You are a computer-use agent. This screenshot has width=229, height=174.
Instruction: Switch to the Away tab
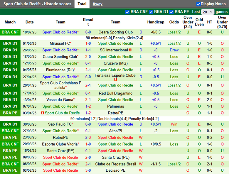[x=97, y=4]
